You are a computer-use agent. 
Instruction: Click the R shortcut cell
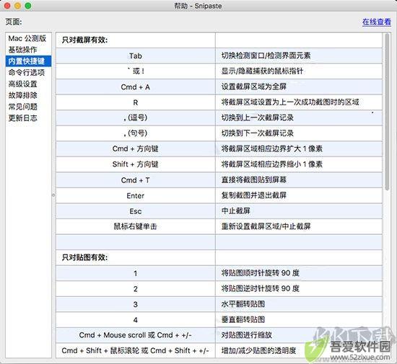pyautogui.click(x=136, y=102)
